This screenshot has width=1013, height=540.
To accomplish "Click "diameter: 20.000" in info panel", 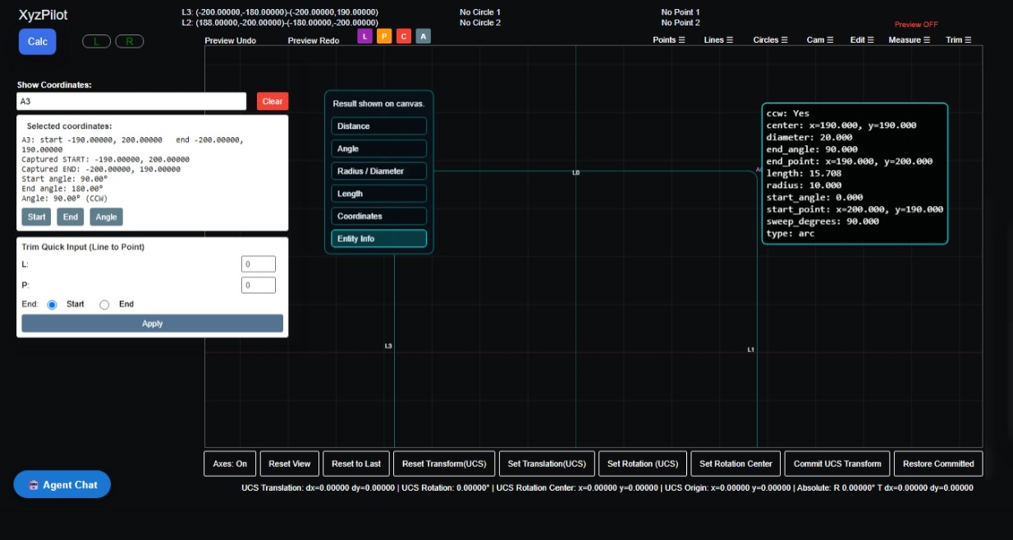I will [809, 138].
